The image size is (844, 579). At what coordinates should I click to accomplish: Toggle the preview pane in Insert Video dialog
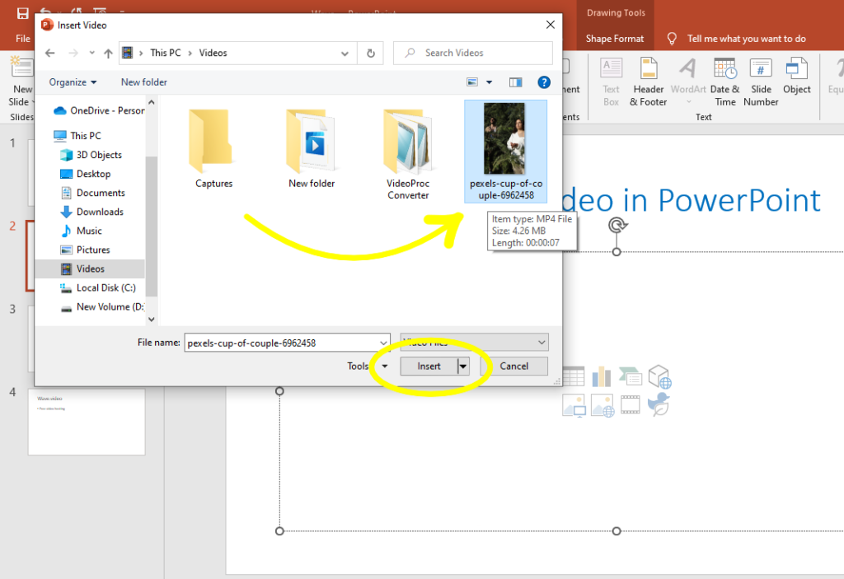pyautogui.click(x=516, y=82)
